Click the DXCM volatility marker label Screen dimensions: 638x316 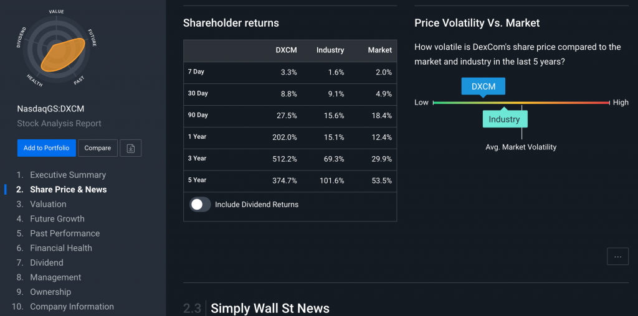(x=483, y=86)
